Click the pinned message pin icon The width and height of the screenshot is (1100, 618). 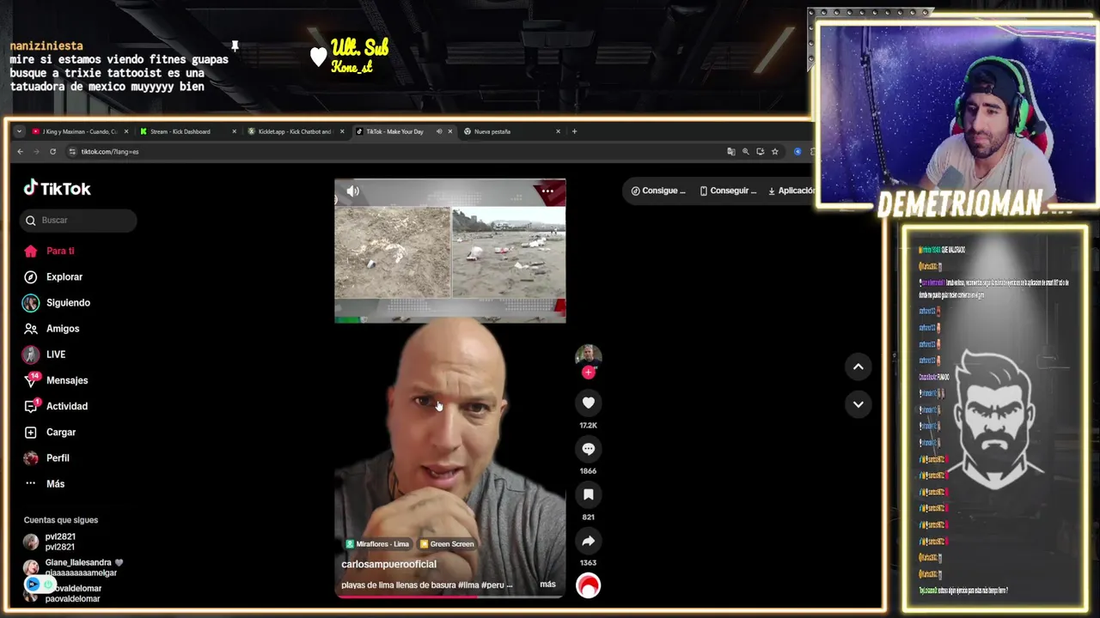(235, 45)
